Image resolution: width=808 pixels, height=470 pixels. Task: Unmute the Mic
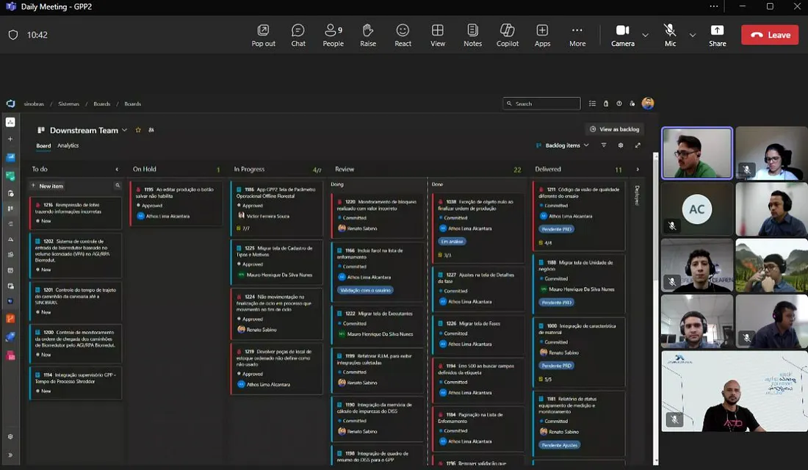(x=670, y=35)
